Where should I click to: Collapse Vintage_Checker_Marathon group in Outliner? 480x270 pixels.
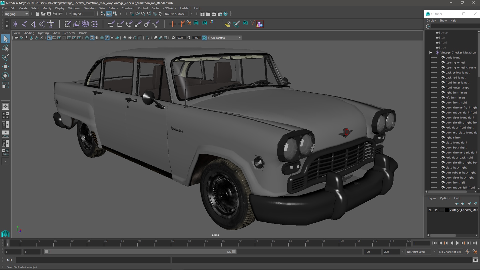[431, 52]
